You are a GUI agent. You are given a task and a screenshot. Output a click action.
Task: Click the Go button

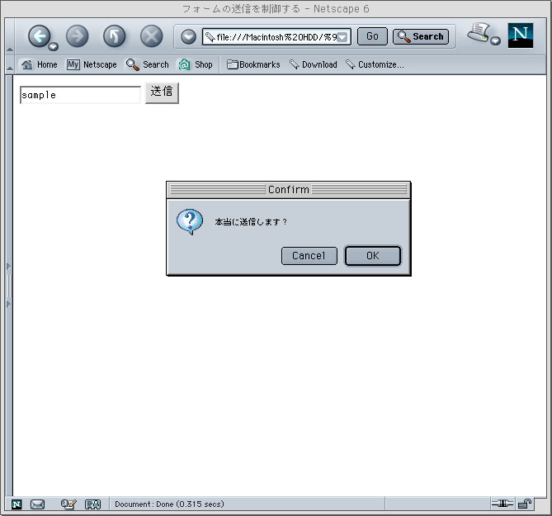pyautogui.click(x=372, y=36)
